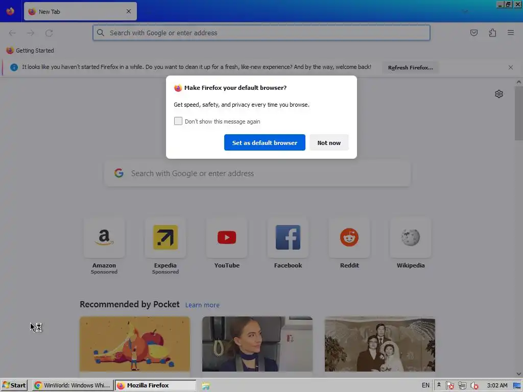
Task: Click the show desktop tray icon
Action: tap(517, 386)
